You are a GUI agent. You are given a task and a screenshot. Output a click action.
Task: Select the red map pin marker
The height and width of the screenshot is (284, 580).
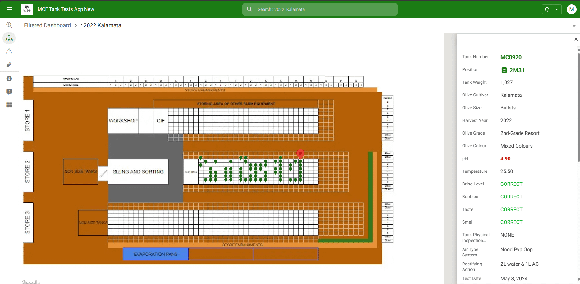[x=300, y=153]
